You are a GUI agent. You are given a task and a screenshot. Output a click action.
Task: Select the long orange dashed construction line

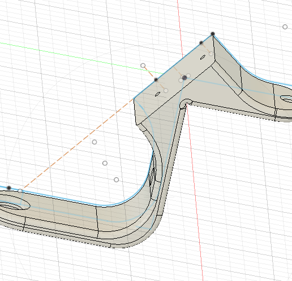78,144
